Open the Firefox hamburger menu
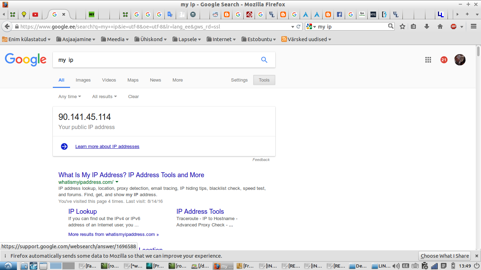481x270 pixels. 474,26
